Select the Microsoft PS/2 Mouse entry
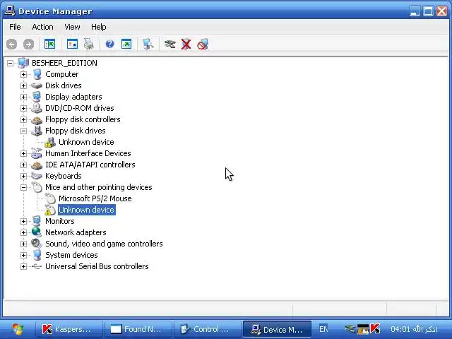Image resolution: width=452 pixels, height=339 pixels. tap(95, 198)
